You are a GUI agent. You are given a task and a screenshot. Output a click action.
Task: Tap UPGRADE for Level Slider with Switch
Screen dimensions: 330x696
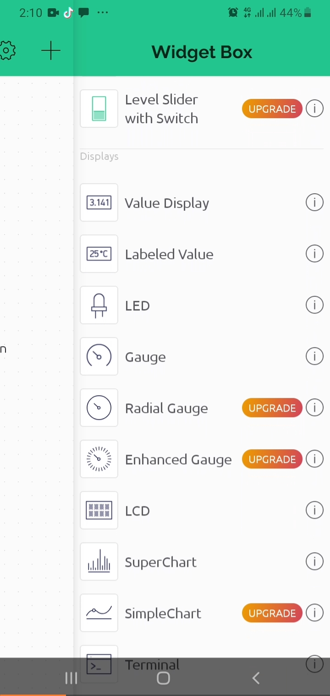pos(272,109)
